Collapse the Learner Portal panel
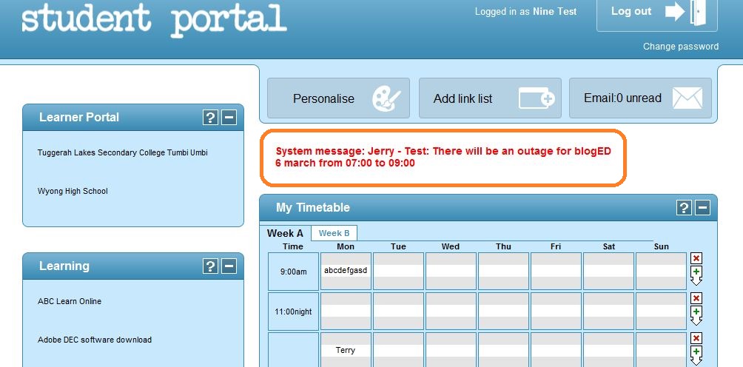The width and height of the screenshot is (743, 367). 229,118
